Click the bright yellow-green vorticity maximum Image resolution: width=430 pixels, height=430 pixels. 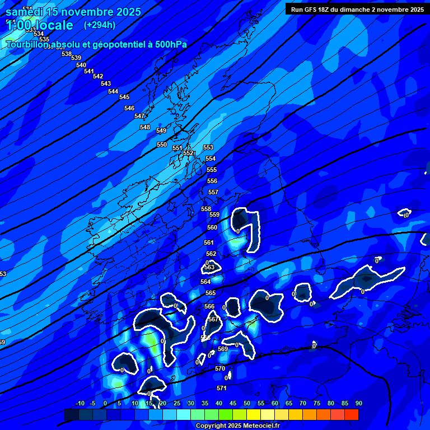pos(150,339)
